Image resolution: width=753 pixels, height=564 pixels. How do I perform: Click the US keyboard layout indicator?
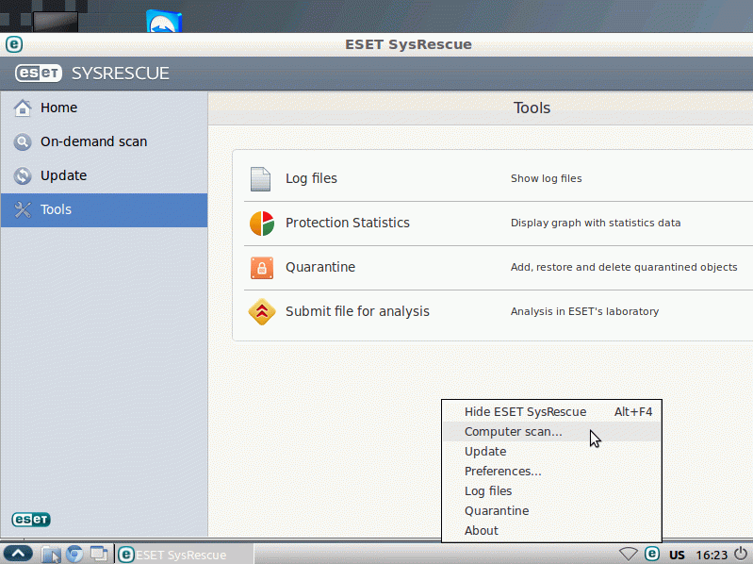pos(677,555)
